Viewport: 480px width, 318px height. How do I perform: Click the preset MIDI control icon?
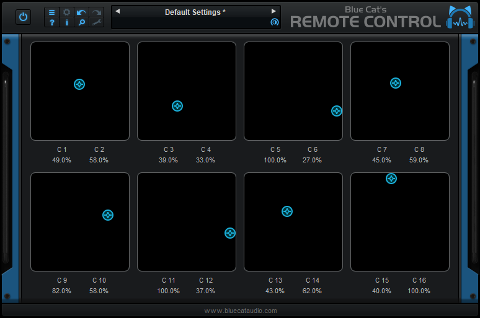275,22
